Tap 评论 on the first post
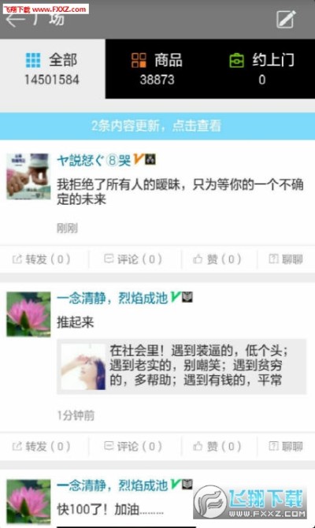This screenshot has width=315, height=528. (133, 259)
